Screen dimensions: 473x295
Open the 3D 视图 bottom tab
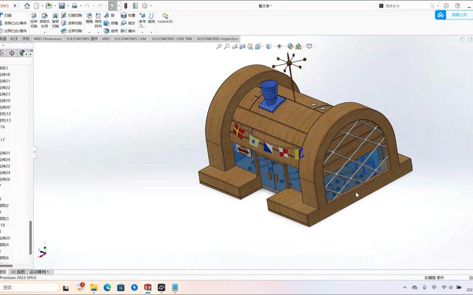[18, 272]
